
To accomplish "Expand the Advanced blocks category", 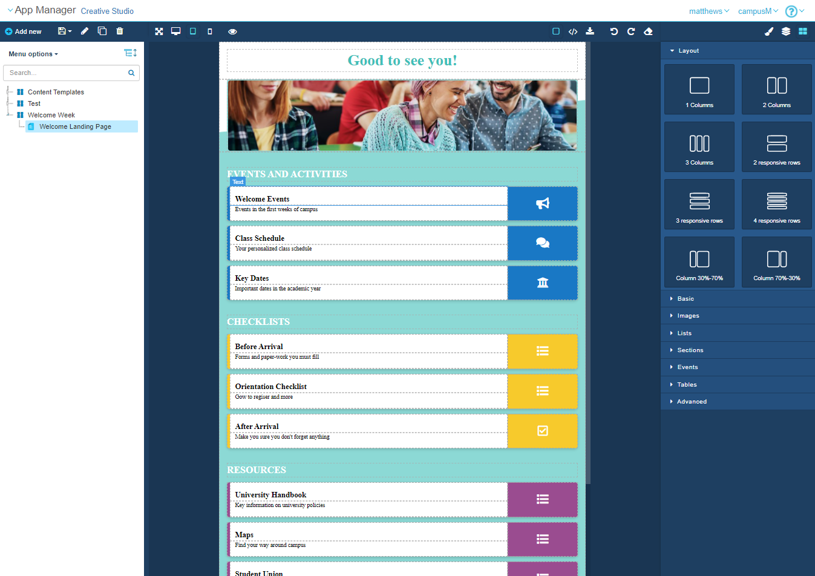I will click(x=692, y=402).
